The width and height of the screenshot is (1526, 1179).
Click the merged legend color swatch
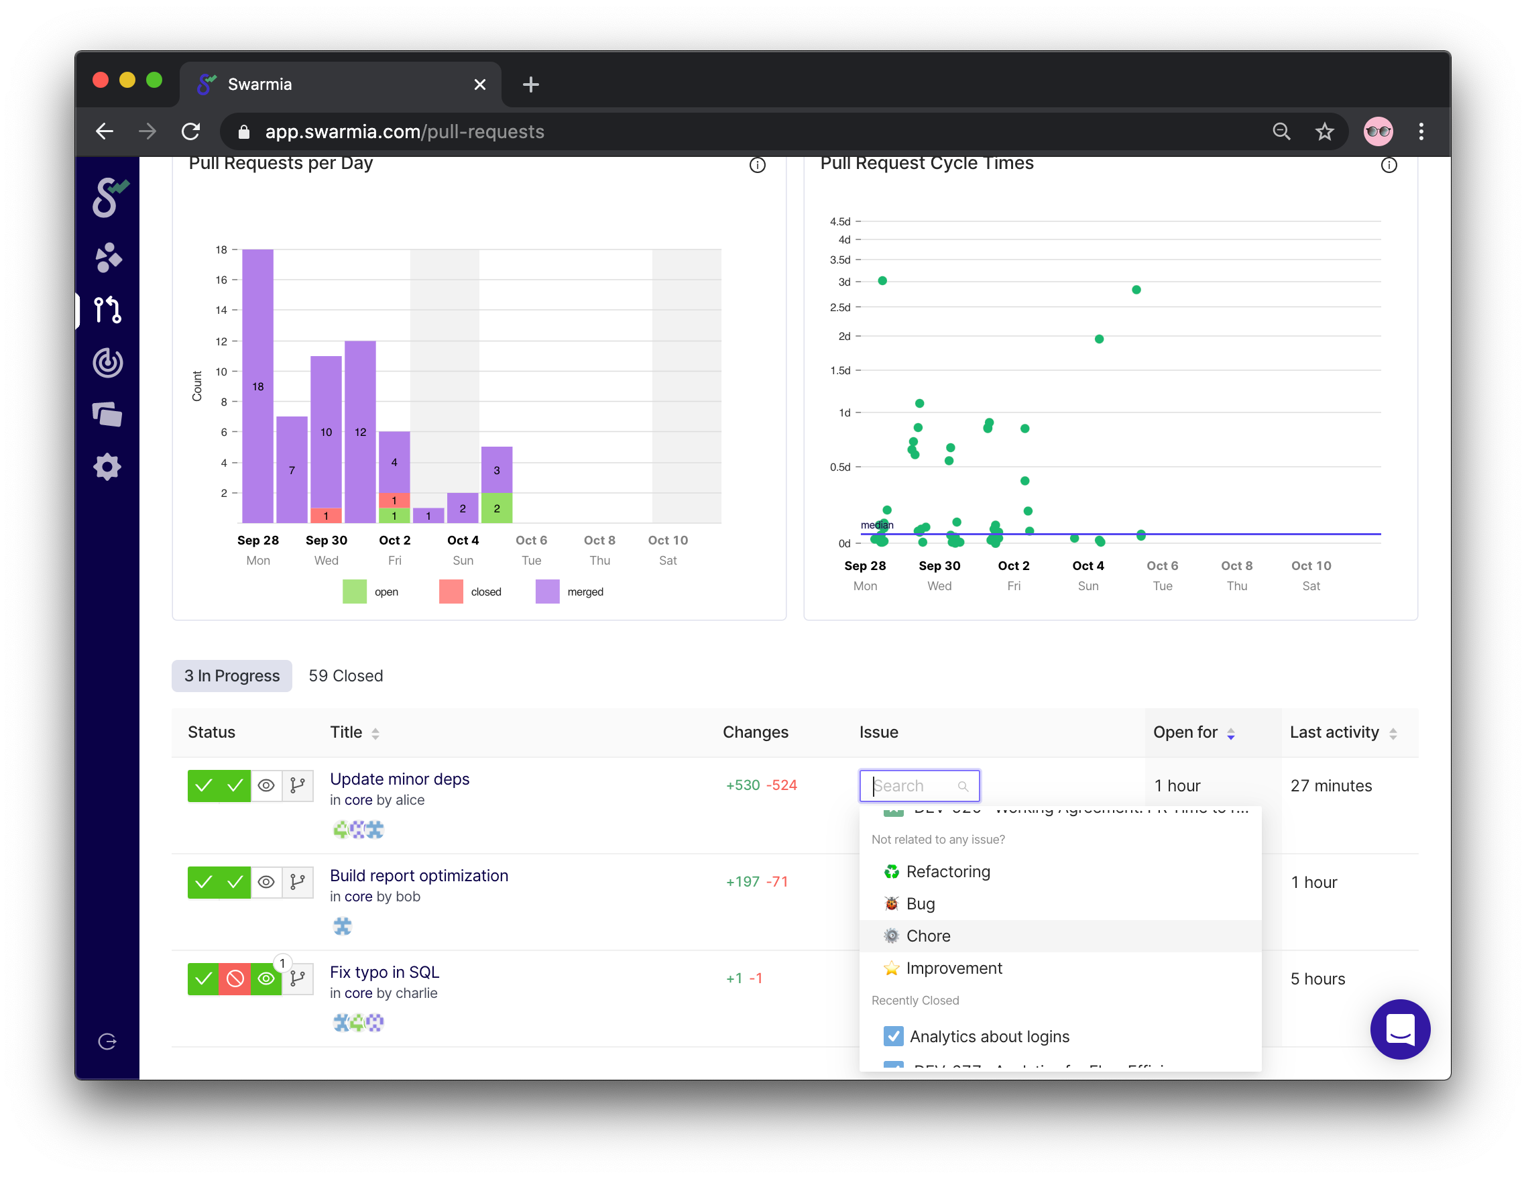click(x=547, y=592)
